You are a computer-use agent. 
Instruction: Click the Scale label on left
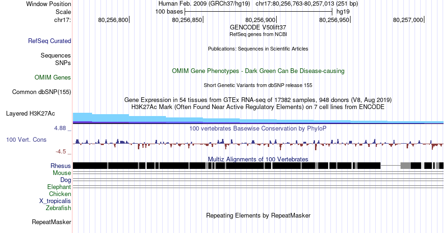tap(63, 12)
